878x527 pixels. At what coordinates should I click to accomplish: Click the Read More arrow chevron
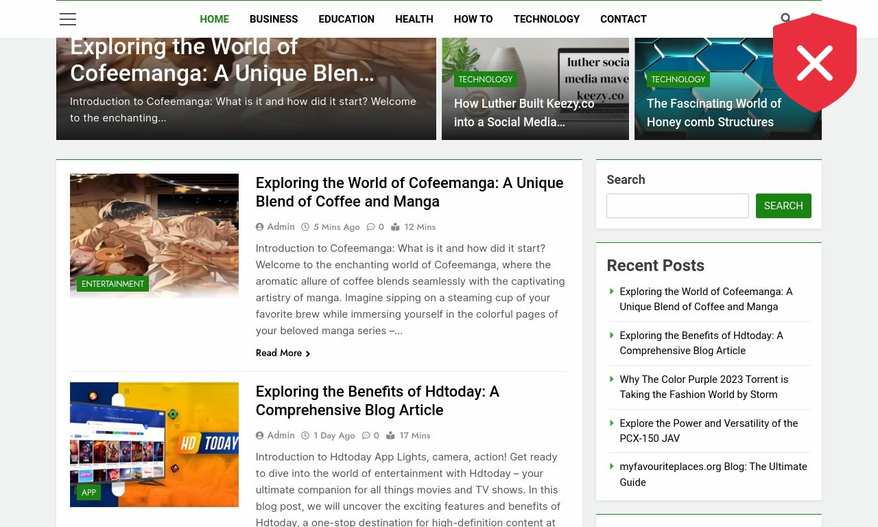click(308, 353)
